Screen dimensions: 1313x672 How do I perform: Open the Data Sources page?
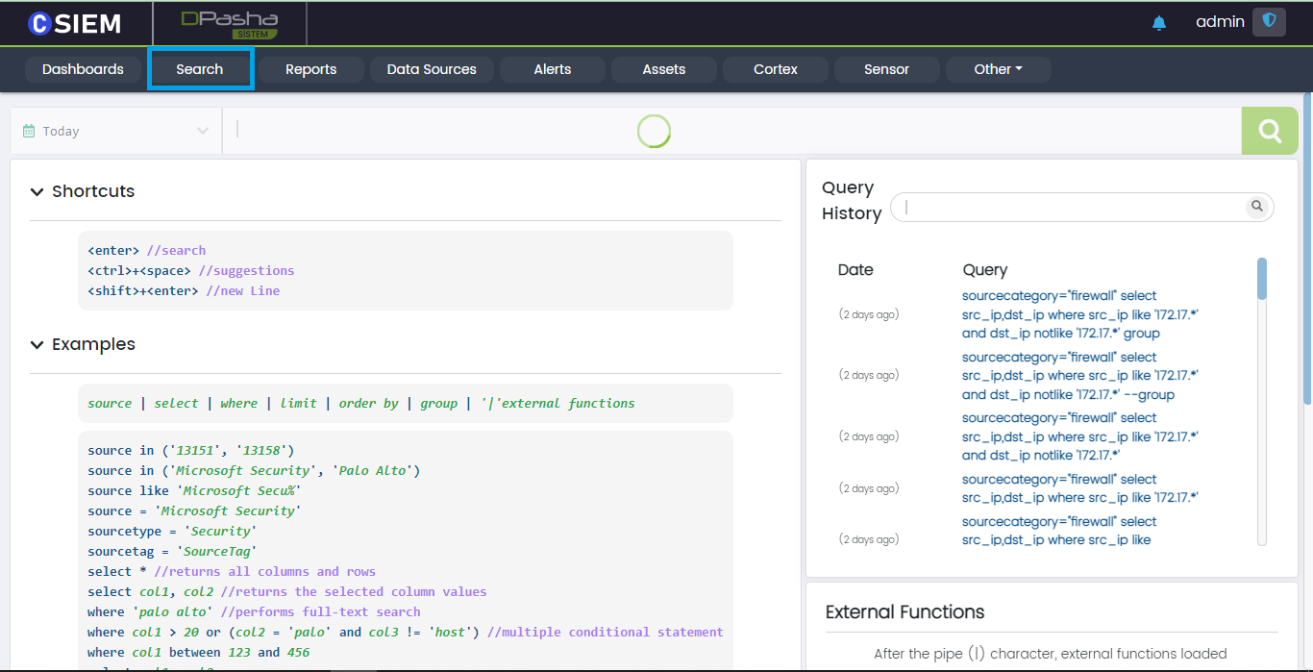(x=432, y=69)
